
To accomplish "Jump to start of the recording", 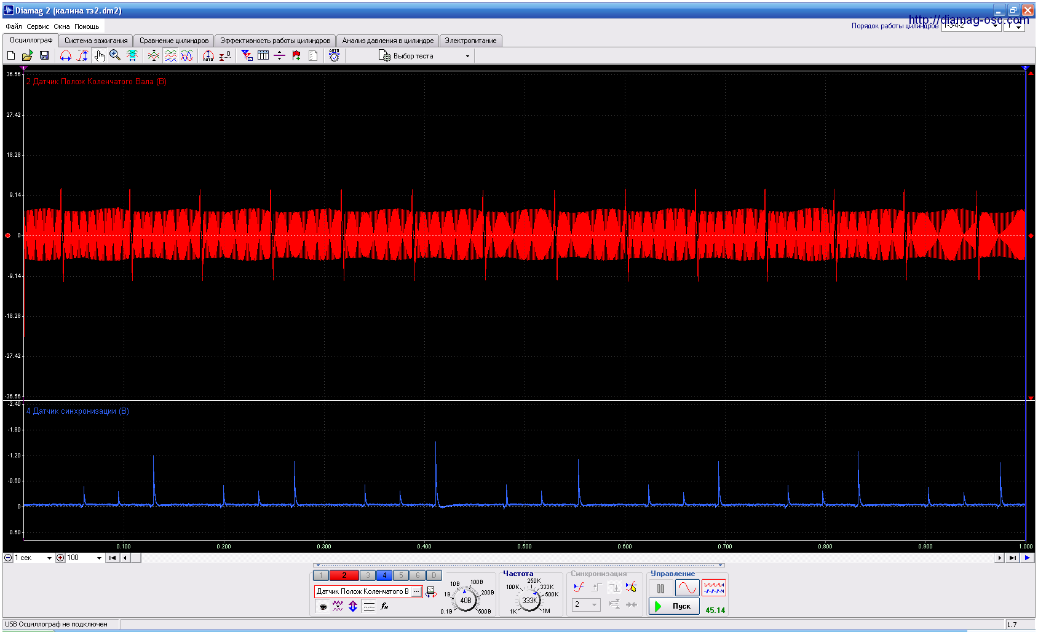I will 113,558.
